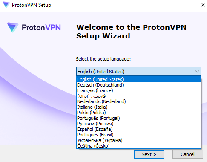Select Italiano (Italia) language
Screen dimensions: 207x162
(x=138, y=107)
